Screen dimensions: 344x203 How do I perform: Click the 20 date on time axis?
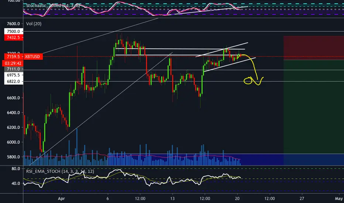(x=237, y=199)
